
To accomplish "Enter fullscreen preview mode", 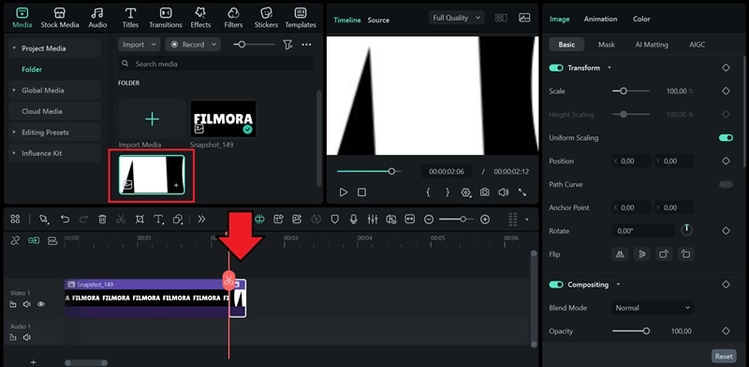I will click(x=522, y=192).
